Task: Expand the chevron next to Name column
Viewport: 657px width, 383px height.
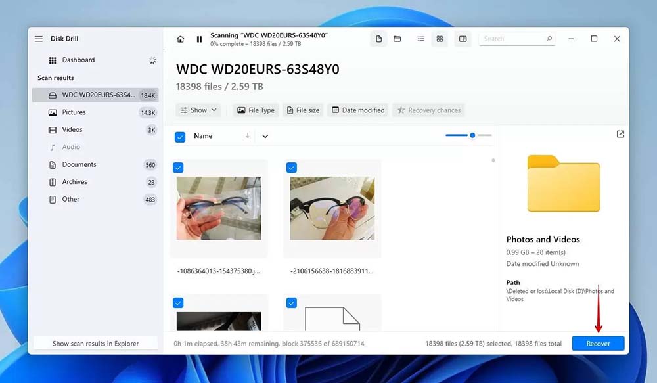Action: coord(265,137)
